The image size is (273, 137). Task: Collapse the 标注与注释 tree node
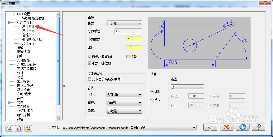9,22
